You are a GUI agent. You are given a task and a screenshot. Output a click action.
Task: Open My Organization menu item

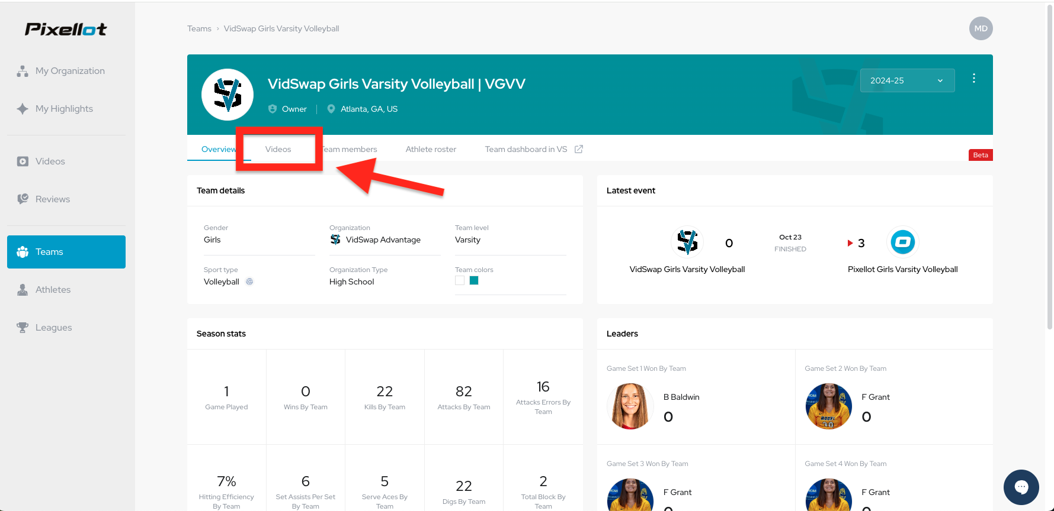click(66, 71)
